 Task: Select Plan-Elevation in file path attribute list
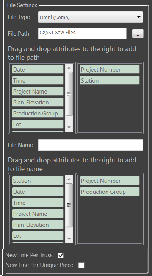pyautogui.click(x=38, y=103)
